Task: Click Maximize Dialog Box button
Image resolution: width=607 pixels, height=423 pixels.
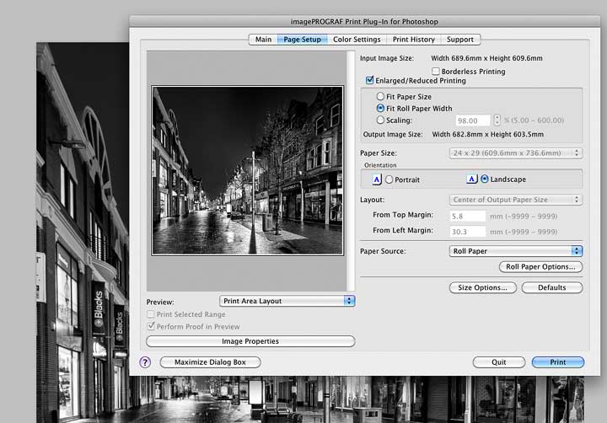Action: (x=210, y=362)
